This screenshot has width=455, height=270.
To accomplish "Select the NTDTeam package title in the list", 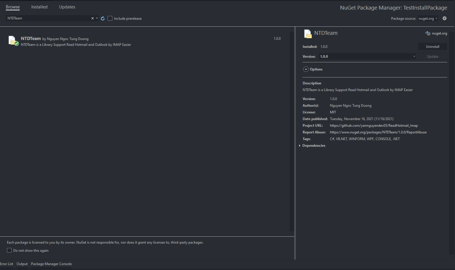I will (31, 39).
